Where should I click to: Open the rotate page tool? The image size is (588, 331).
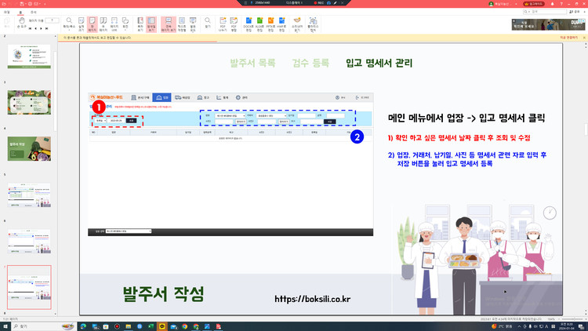click(125, 24)
